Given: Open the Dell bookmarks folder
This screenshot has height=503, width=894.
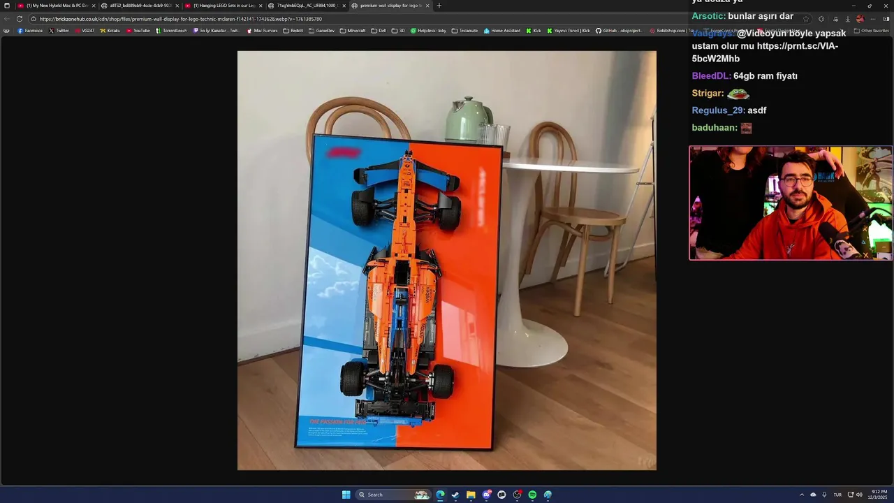Looking at the screenshot, I should [379, 31].
